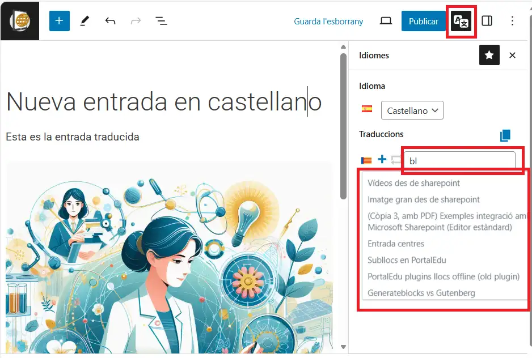This screenshot has width=532, height=358.
Task: Open the block inserter plus button
Action: tap(59, 21)
